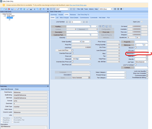The height and width of the screenshot is (129, 152).
Task: Click into the Reference input field
Action: (141, 53)
